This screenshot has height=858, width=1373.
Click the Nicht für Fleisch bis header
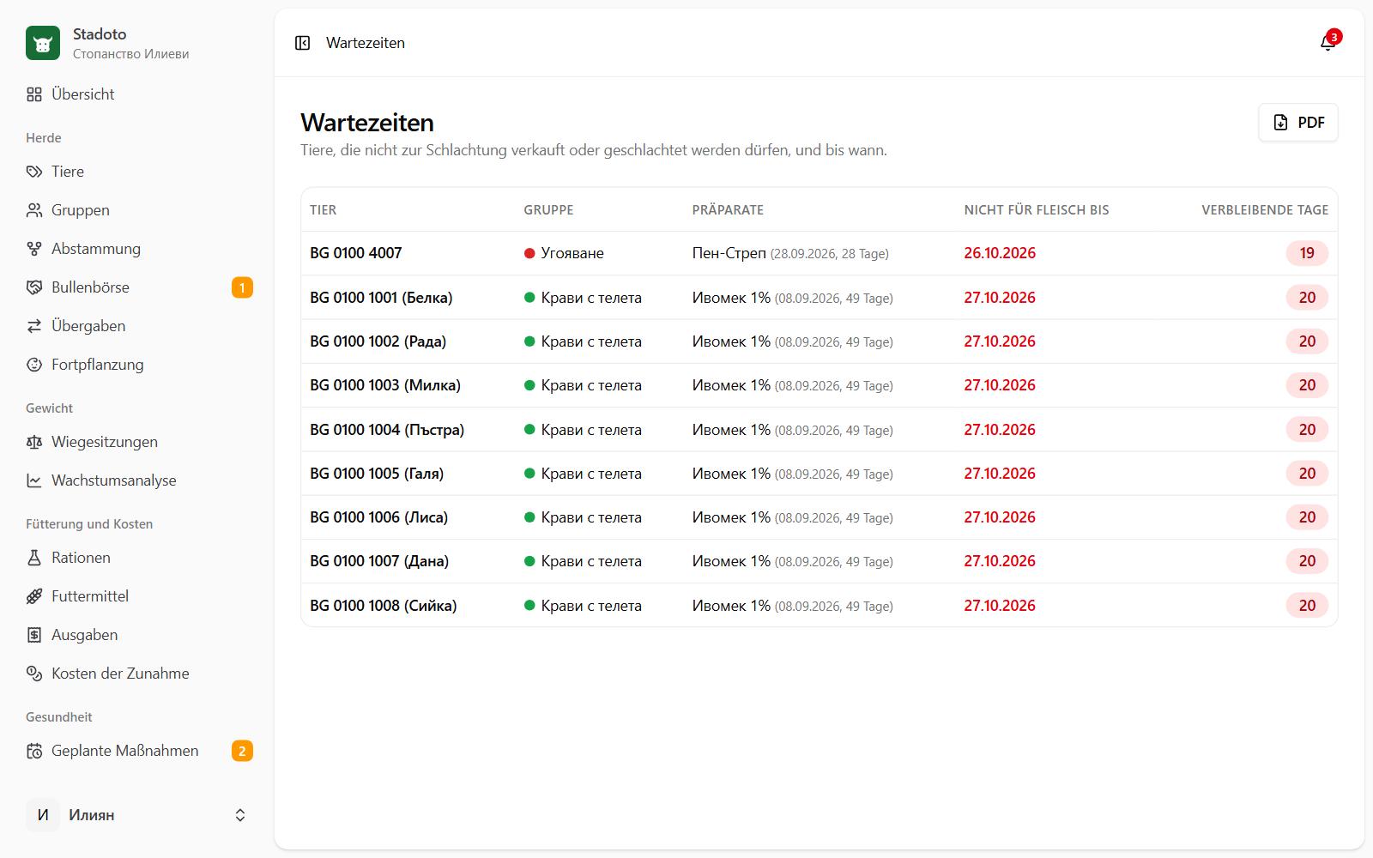(x=1037, y=210)
